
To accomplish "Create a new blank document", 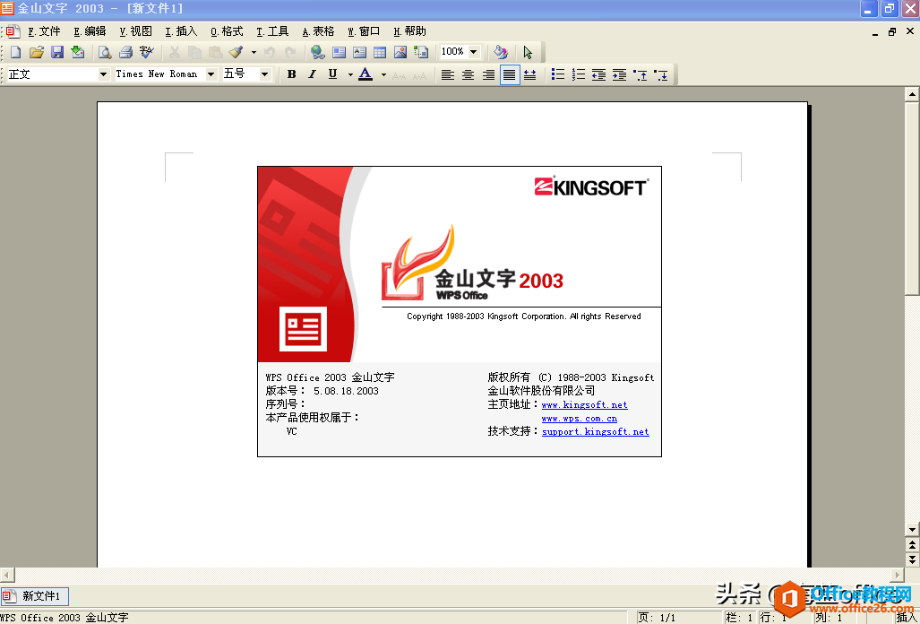I will pyautogui.click(x=16, y=52).
